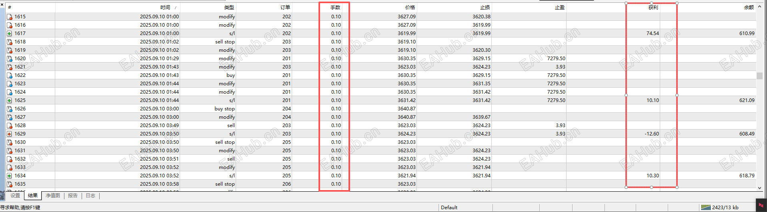The height and width of the screenshot is (212, 767).
Task: Click the row icon for entry 1616
Action: click(x=10, y=25)
